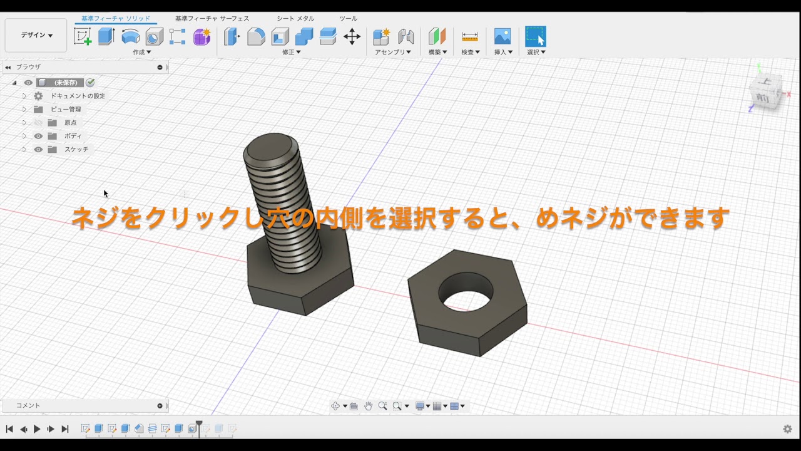Jump to timeline end

64,429
